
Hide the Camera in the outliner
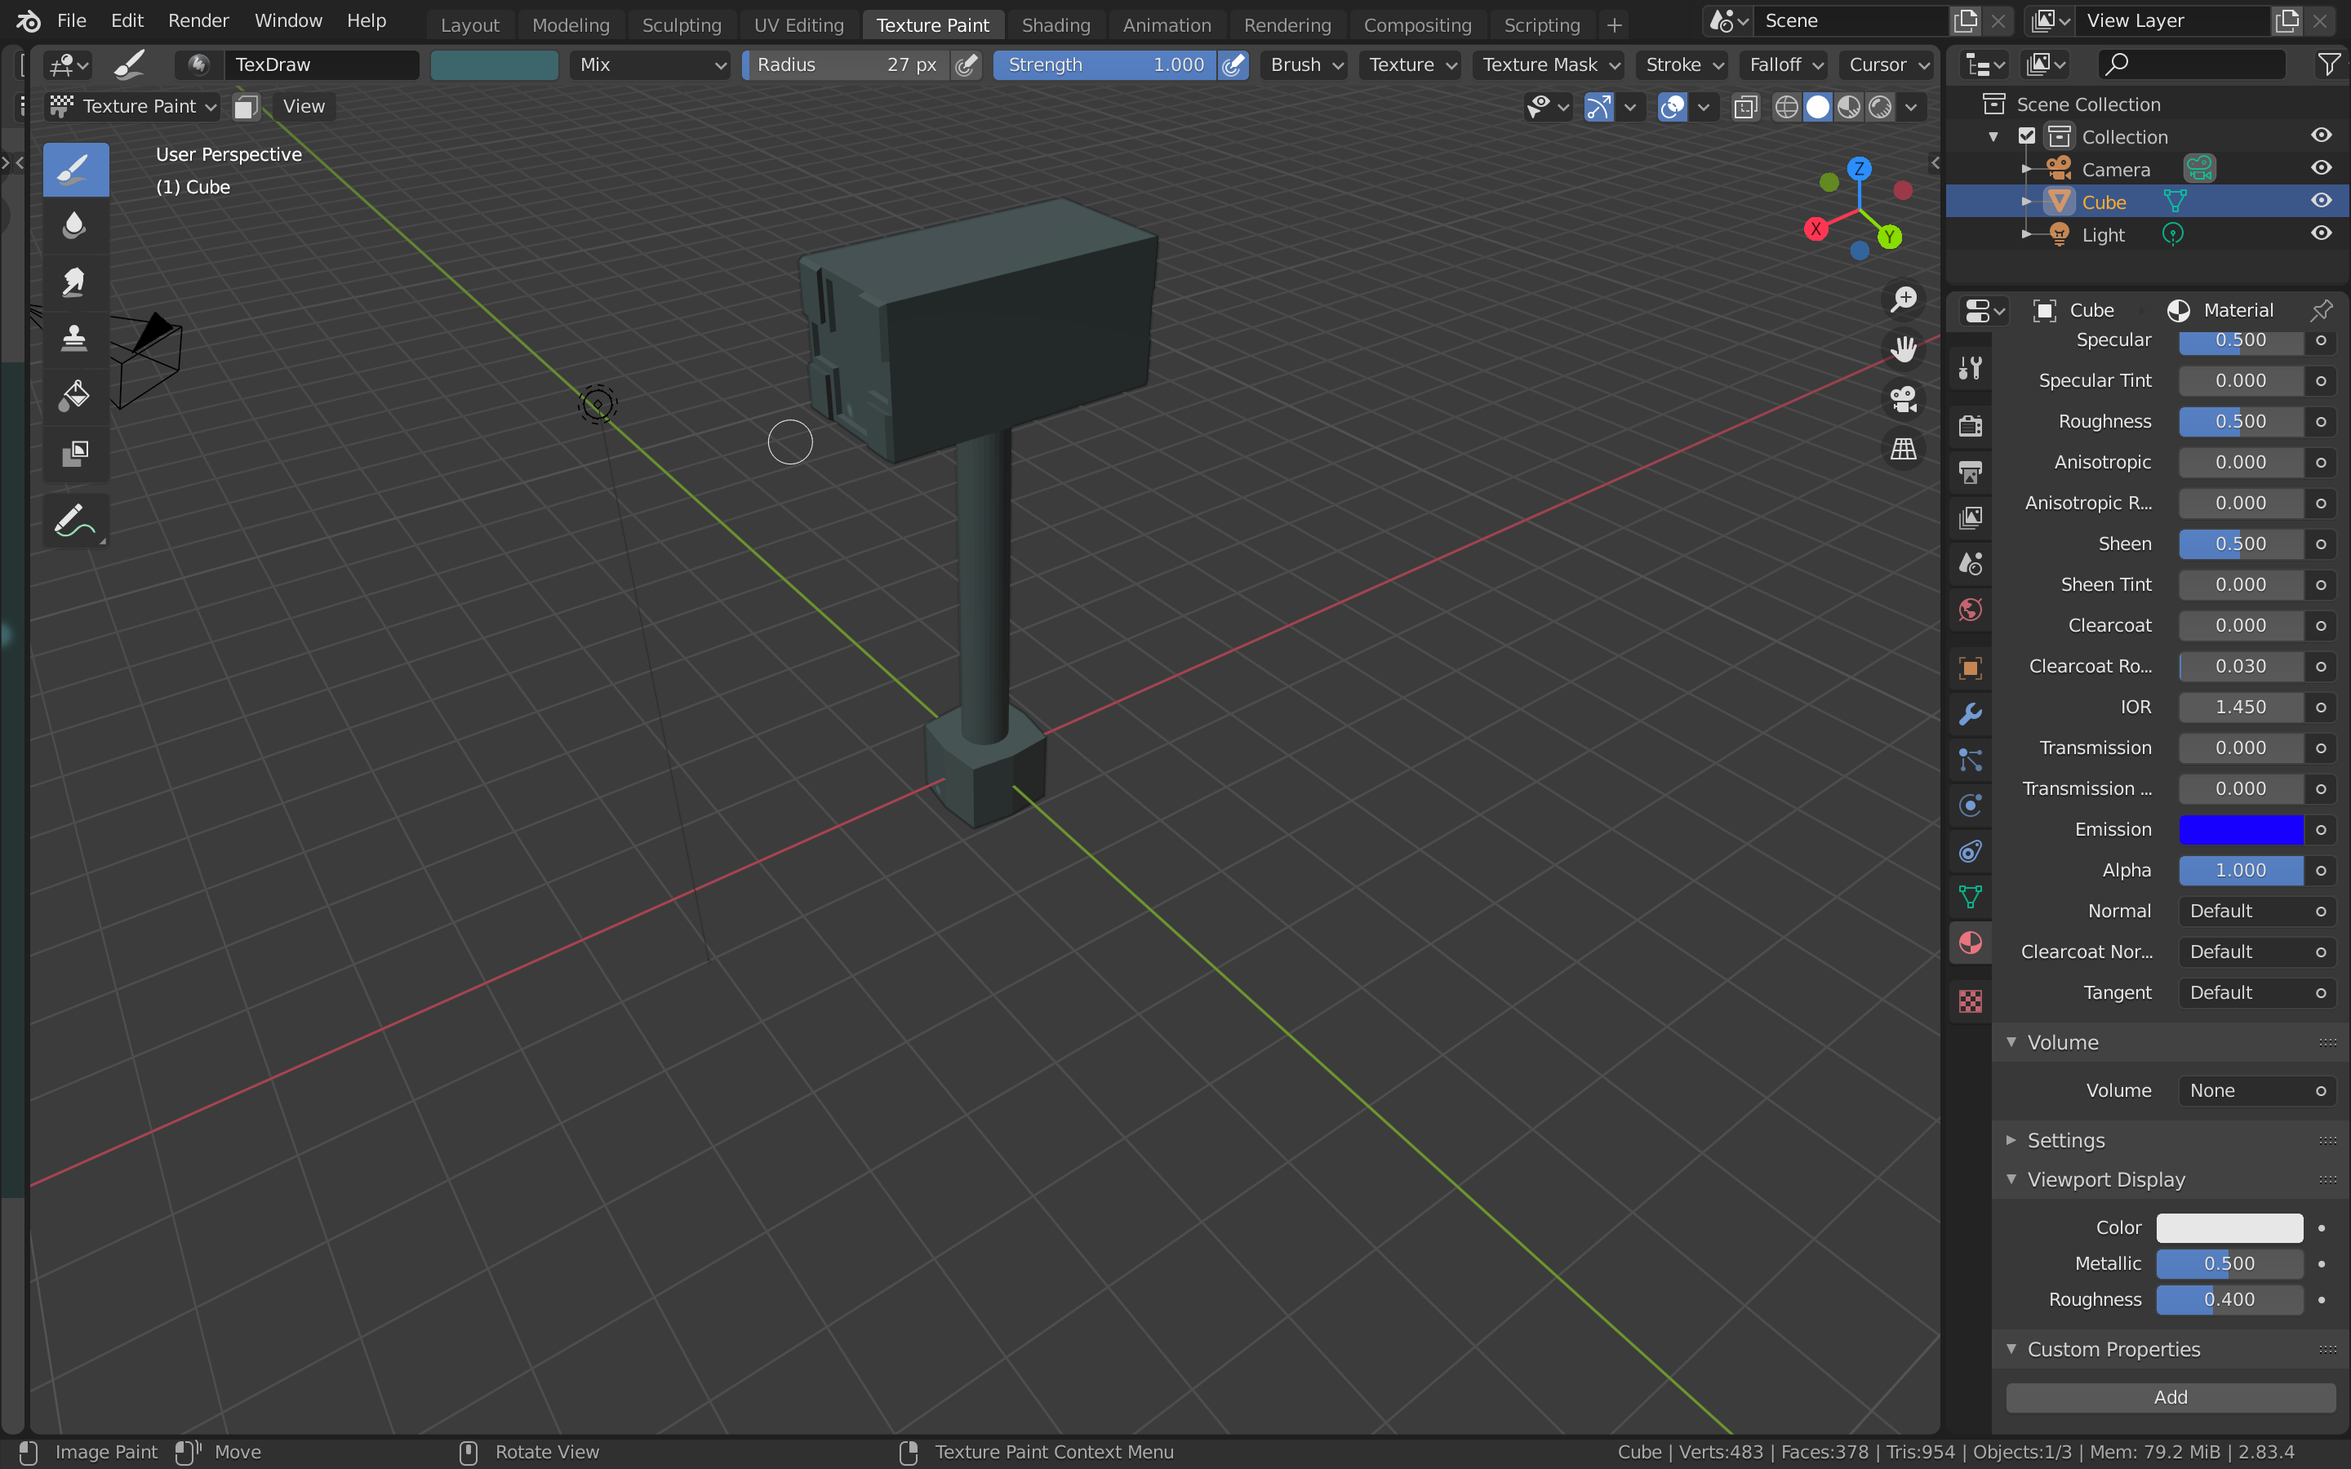click(2321, 168)
